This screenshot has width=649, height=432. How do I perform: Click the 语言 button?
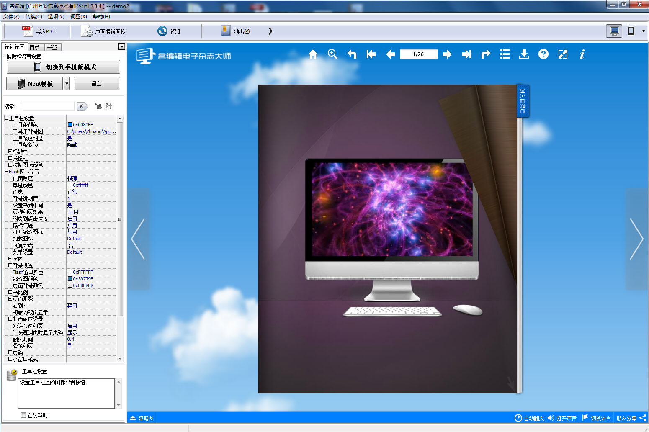[97, 84]
